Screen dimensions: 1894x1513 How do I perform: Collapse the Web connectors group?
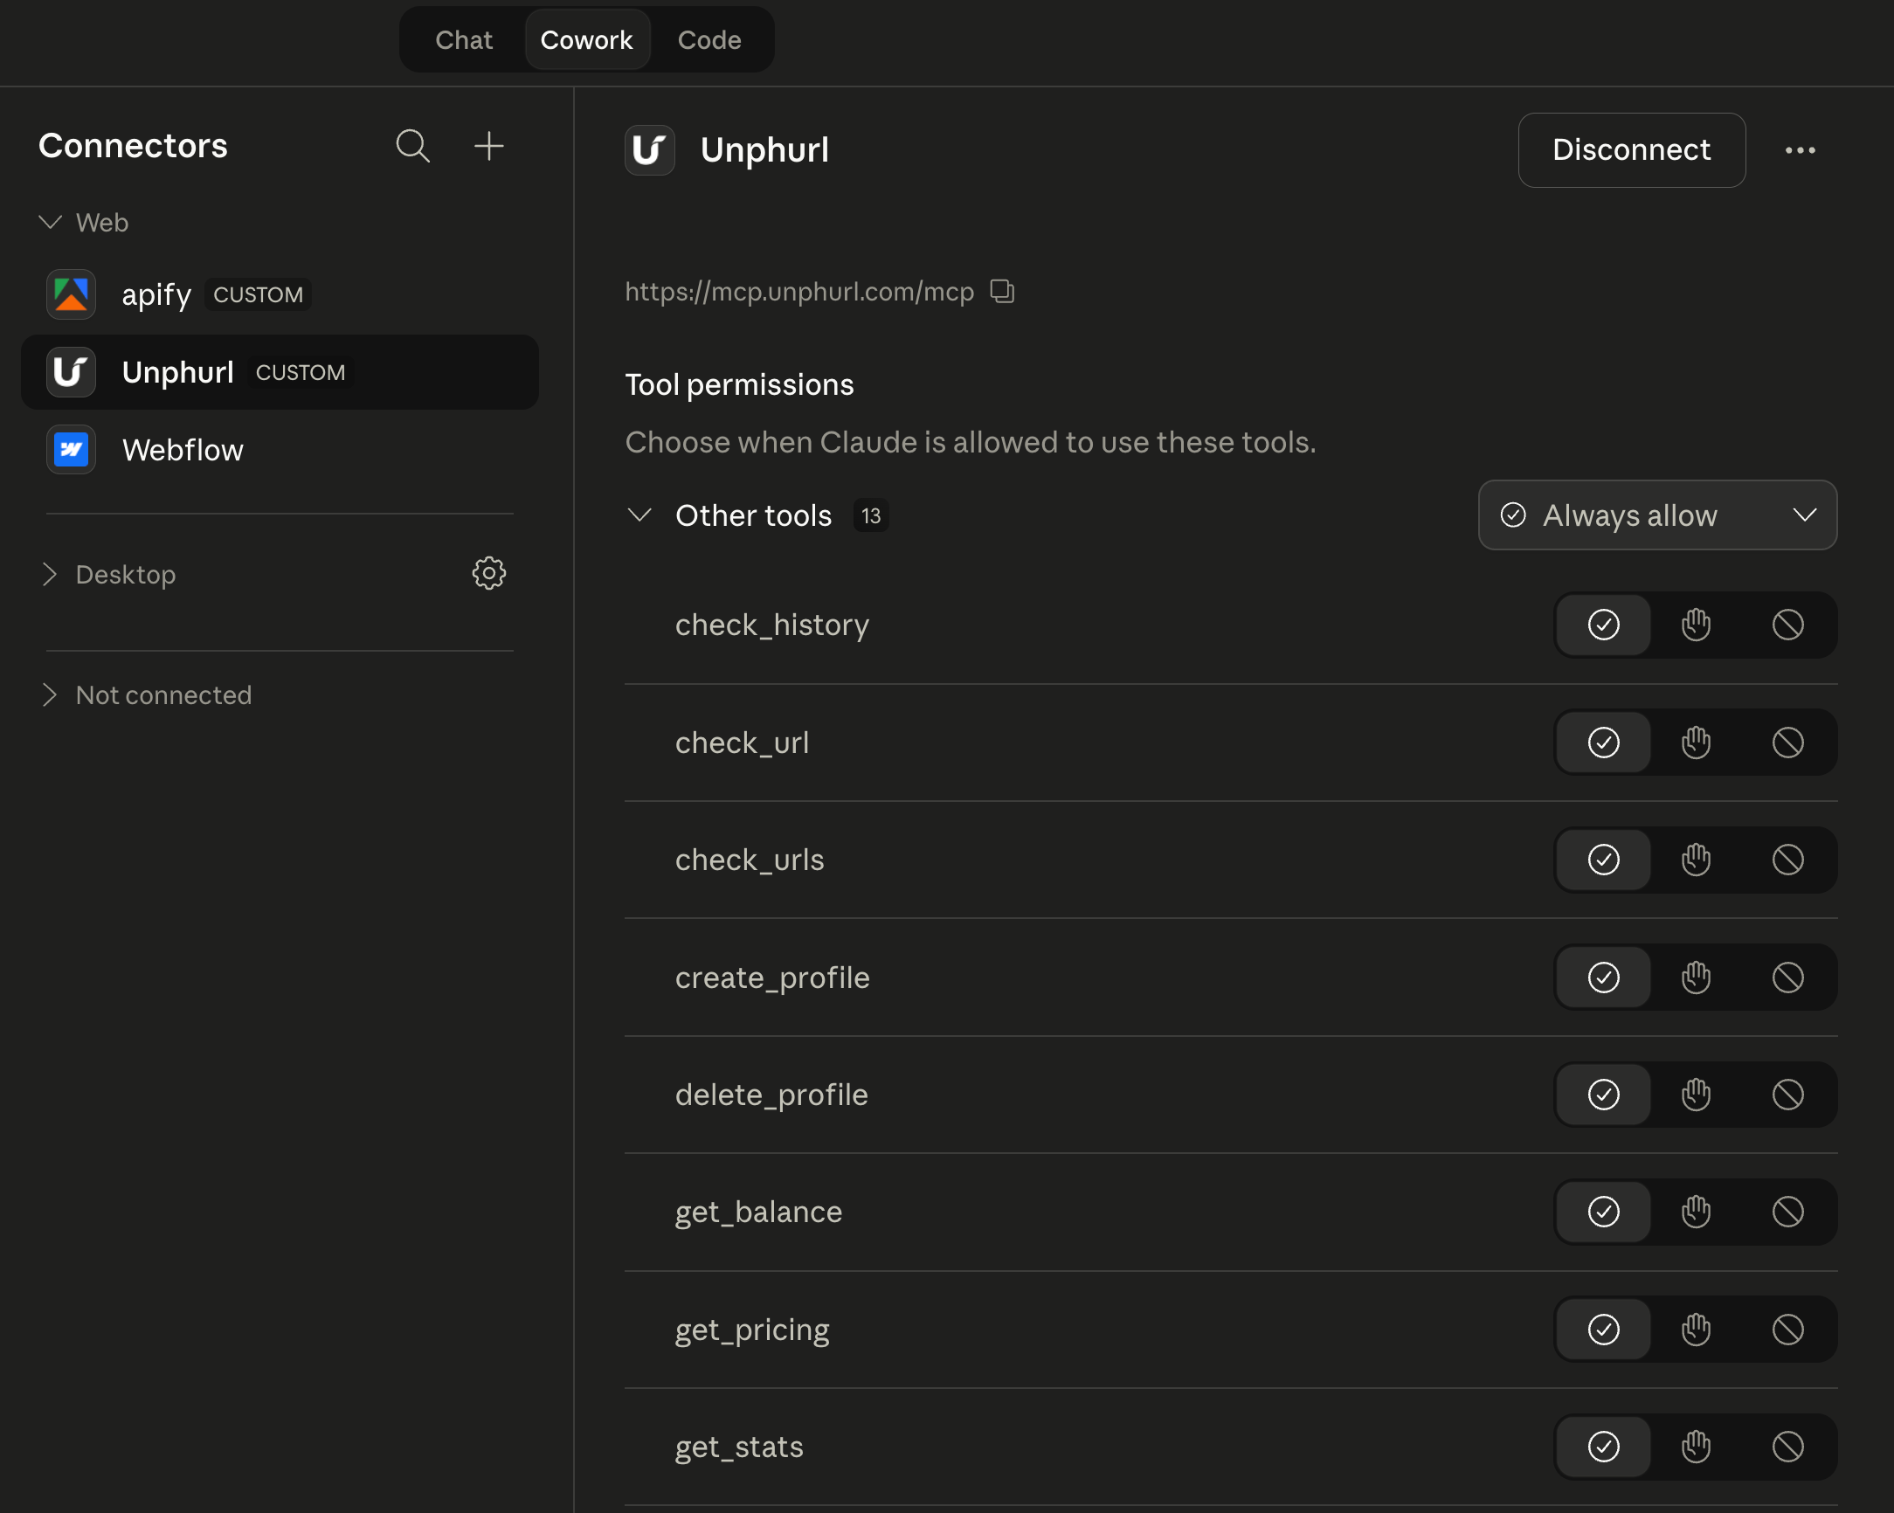(x=50, y=222)
